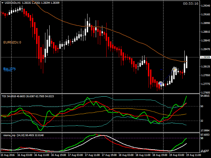The image size is (211, 158).
Task: Click the time axis label 16 Aug 11:00
Action: [42, 155]
